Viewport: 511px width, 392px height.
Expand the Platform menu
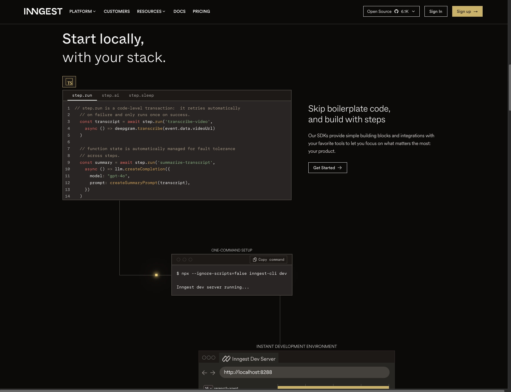coord(82,11)
